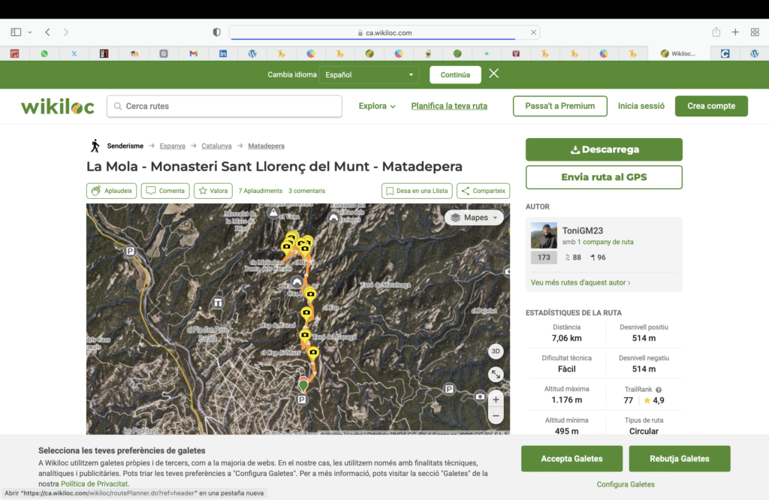Open the ToniGM23 author name
The height and width of the screenshot is (500, 769).
[583, 230]
